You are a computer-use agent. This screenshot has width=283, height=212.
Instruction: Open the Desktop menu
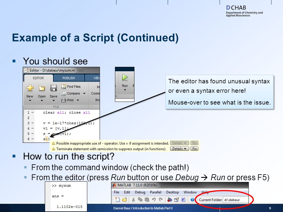coord(172,192)
